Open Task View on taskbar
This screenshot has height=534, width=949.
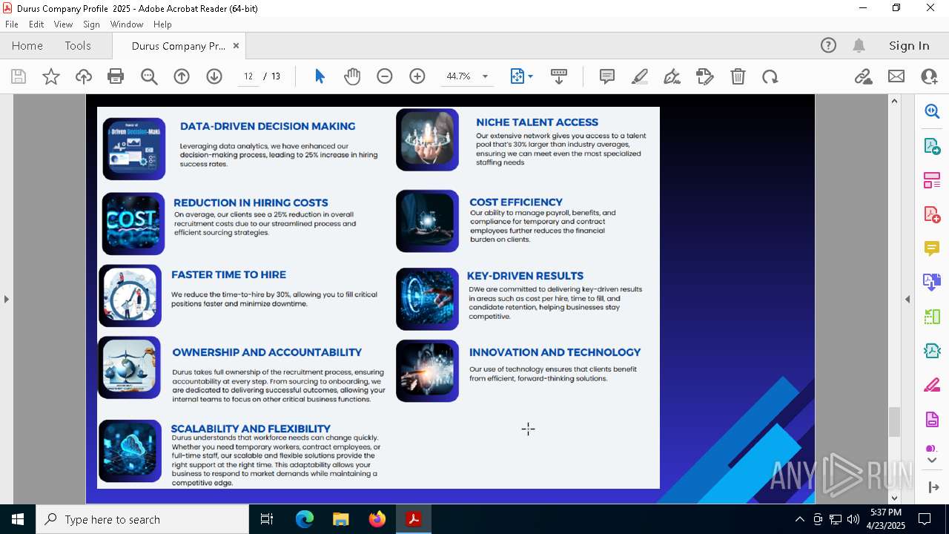(x=267, y=519)
